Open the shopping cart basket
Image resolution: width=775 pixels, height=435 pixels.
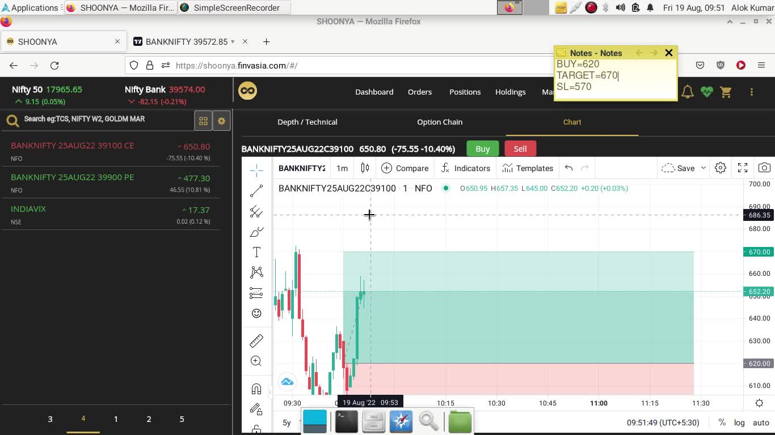point(726,92)
